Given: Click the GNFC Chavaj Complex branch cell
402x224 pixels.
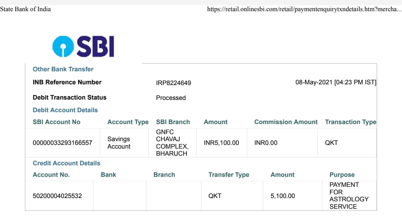Looking at the screenshot, I should pyautogui.click(x=172, y=143).
